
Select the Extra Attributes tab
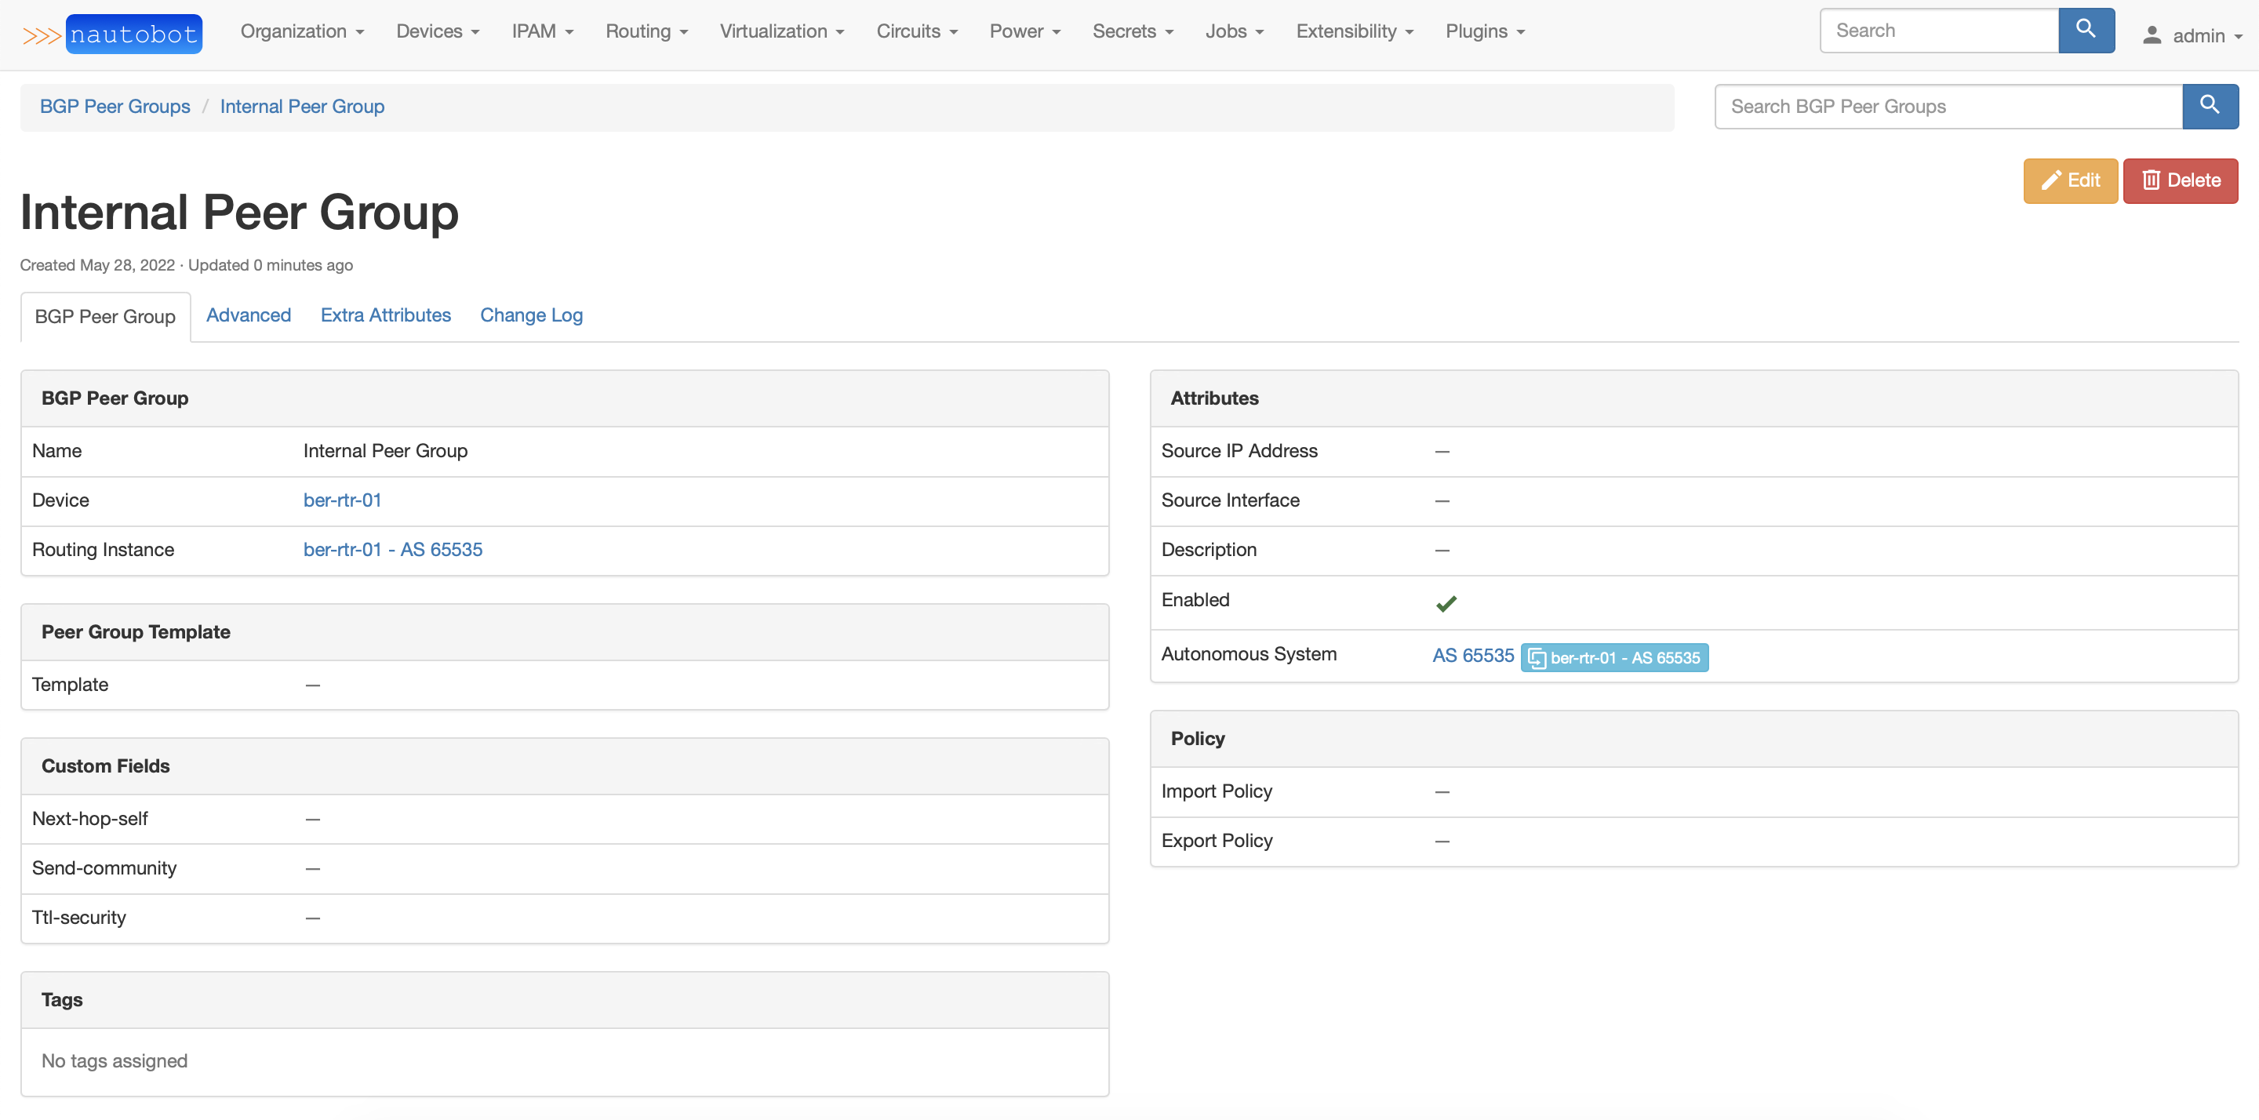click(x=385, y=315)
